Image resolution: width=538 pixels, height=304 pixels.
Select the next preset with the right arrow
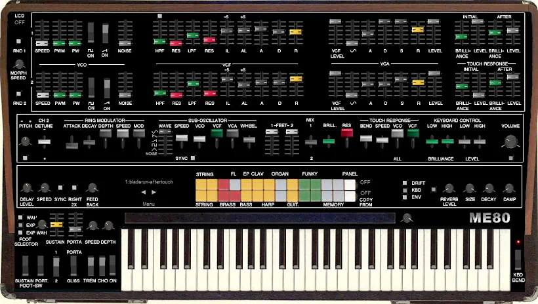pyautogui.click(x=154, y=193)
